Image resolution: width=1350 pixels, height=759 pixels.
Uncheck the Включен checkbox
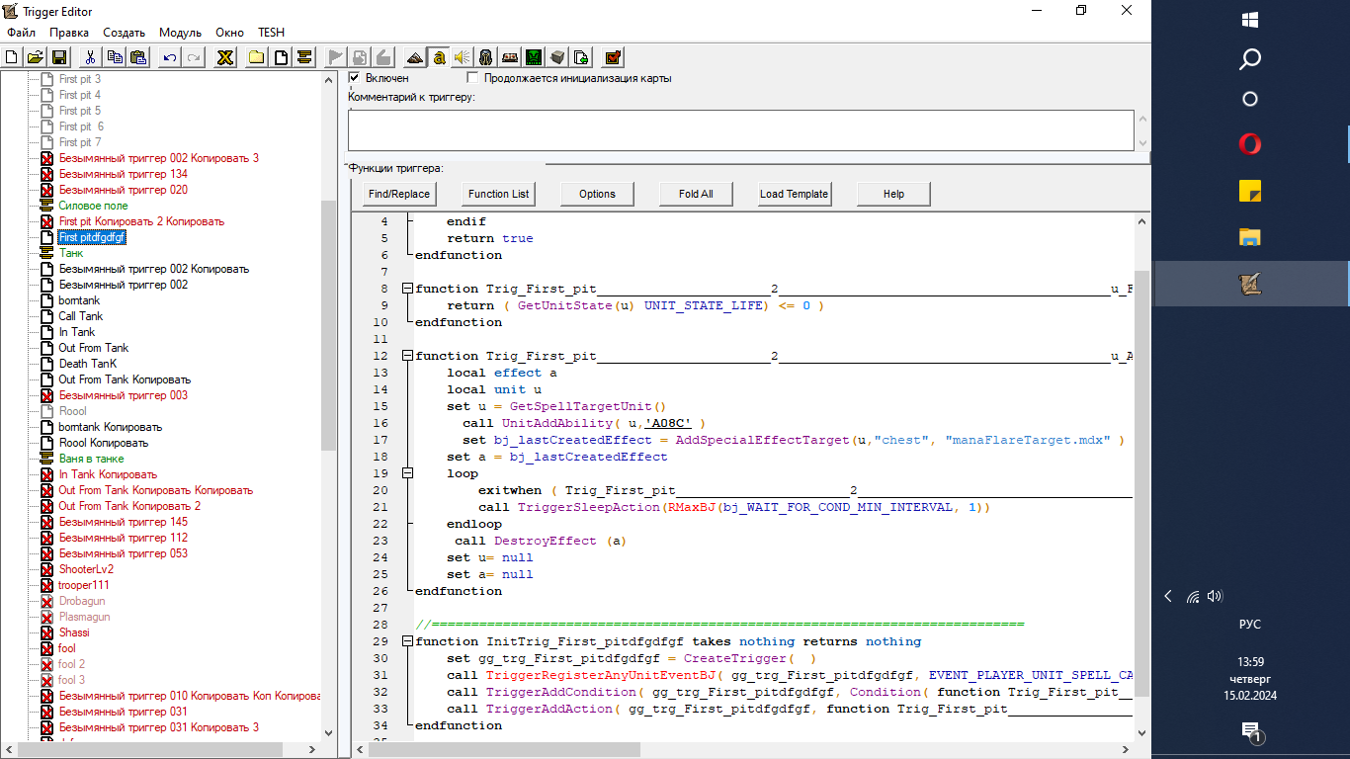(355, 78)
